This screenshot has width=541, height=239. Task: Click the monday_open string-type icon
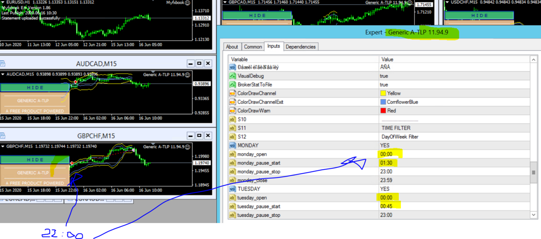coord(232,154)
